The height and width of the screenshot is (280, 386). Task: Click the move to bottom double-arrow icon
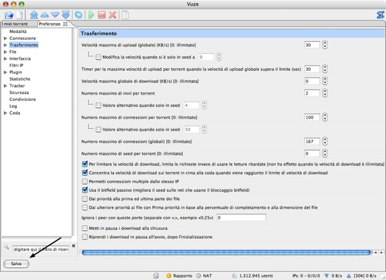(66, 15)
